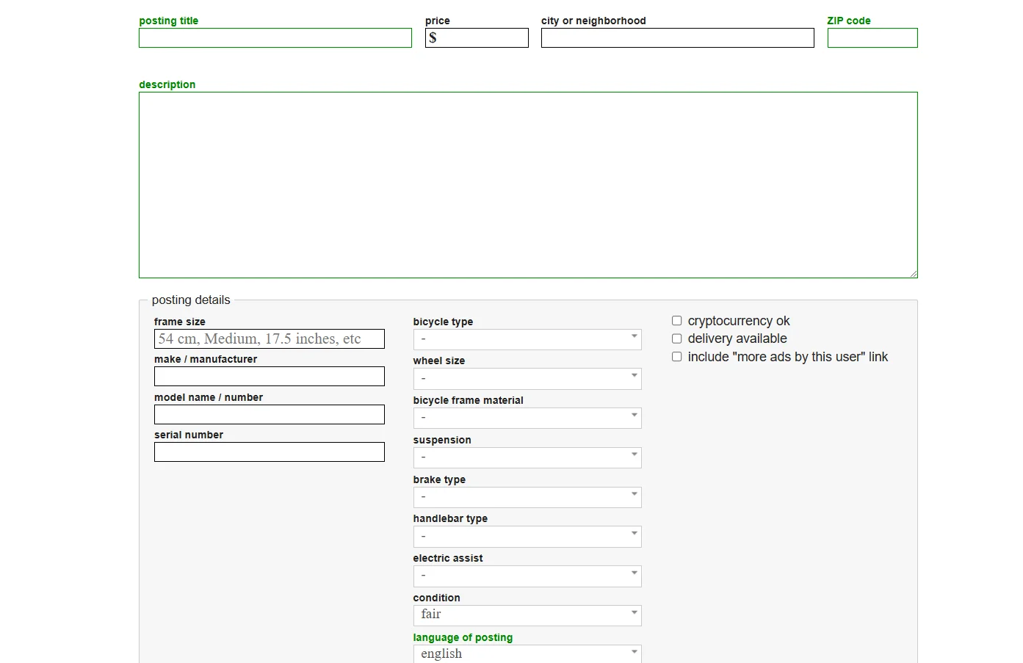This screenshot has height=663, width=1023.
Task: Open the bicycle frame material dropdown
Action: tap(527, 418)
